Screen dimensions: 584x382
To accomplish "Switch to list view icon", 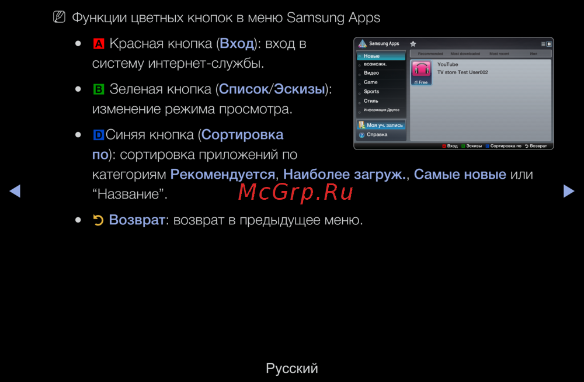I will [543, 44].
